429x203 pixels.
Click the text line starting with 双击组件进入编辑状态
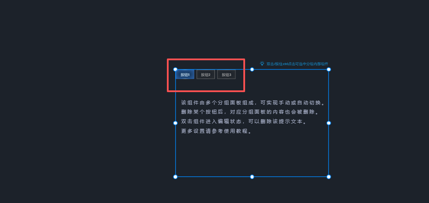click(243, 122)
